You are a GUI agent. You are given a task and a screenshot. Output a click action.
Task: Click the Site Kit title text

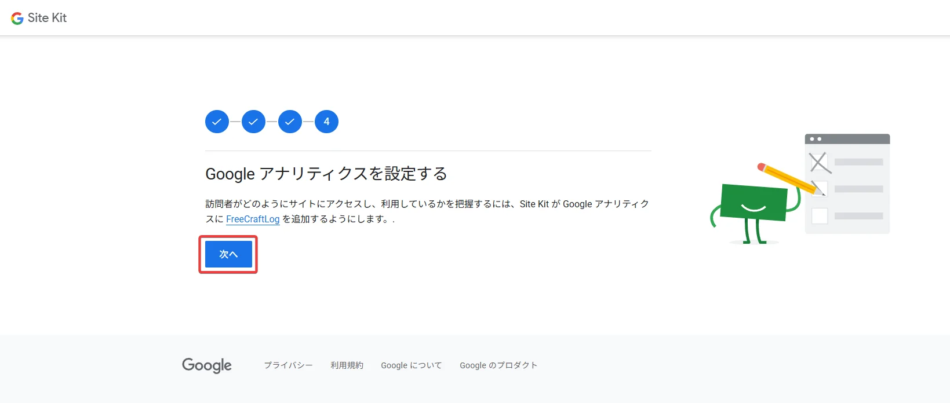click(47, 18)
